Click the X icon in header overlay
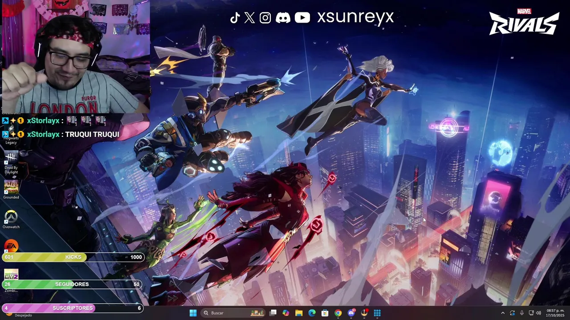The height and width of the screenshot is (320, 570). click(250, 18)
